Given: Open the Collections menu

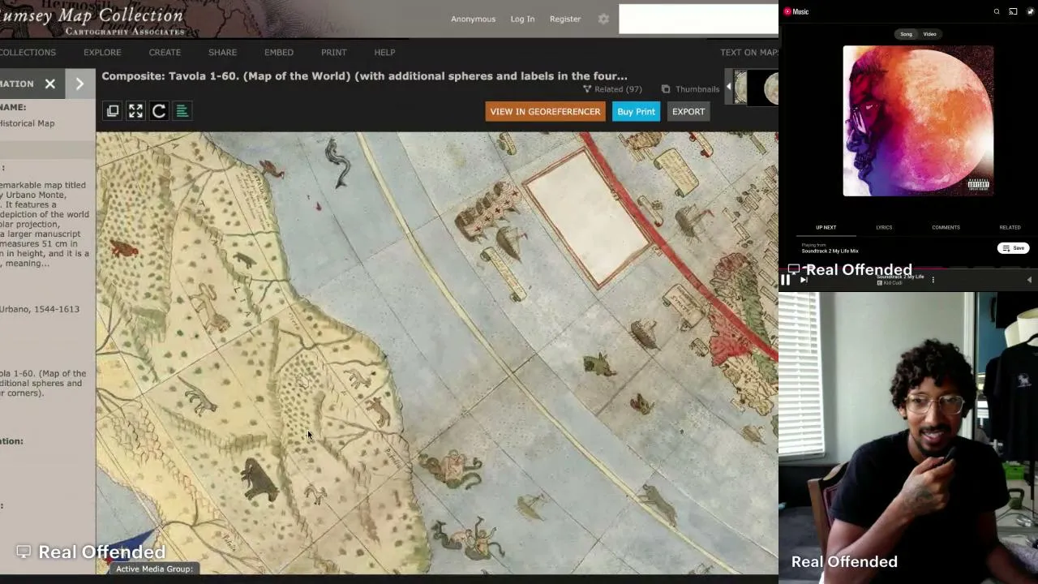Looking at the screenshot, I should coord(28,52).
